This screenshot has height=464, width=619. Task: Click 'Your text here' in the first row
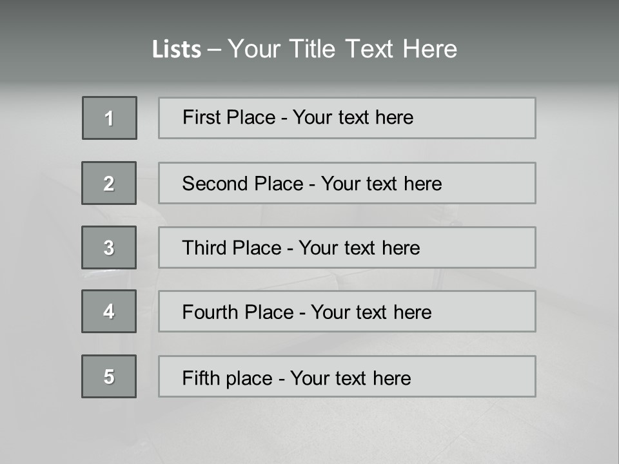point(353,117)
